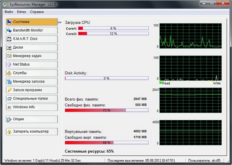Image resolution: width=232 pixels, height=165 pixels.
Task: Click the Core2 12 % load bar
Action: coord(113,34)
